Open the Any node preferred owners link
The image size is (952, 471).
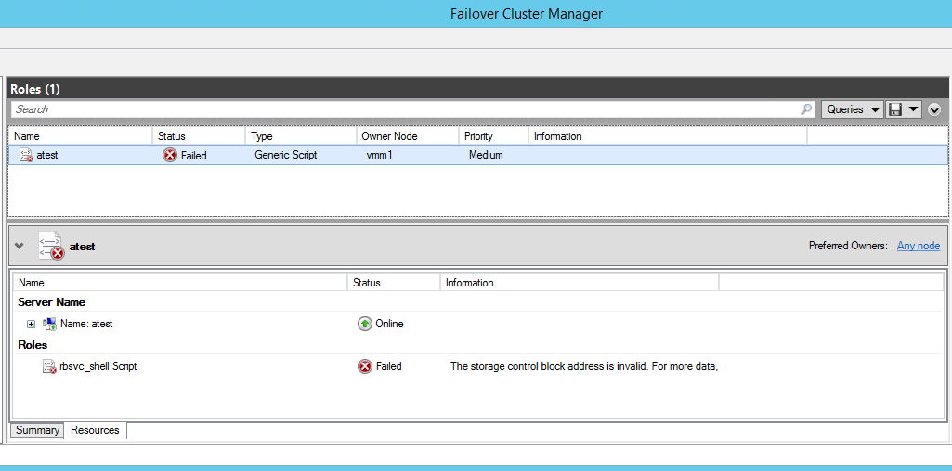coord(918,246)
